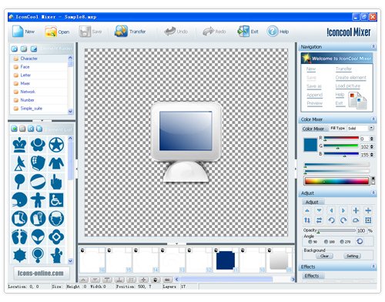The width and height of the screenshot is (385, 302).
Task: Toggle eye visibility on blue layer thumbnail
Action: [x=216, y=250]
